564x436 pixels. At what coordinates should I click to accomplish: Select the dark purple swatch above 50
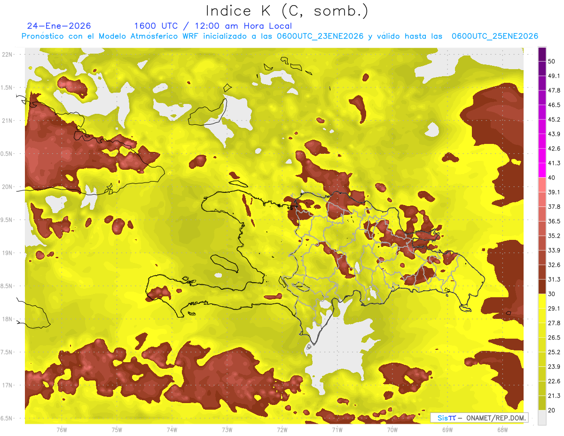coord(542,55)
